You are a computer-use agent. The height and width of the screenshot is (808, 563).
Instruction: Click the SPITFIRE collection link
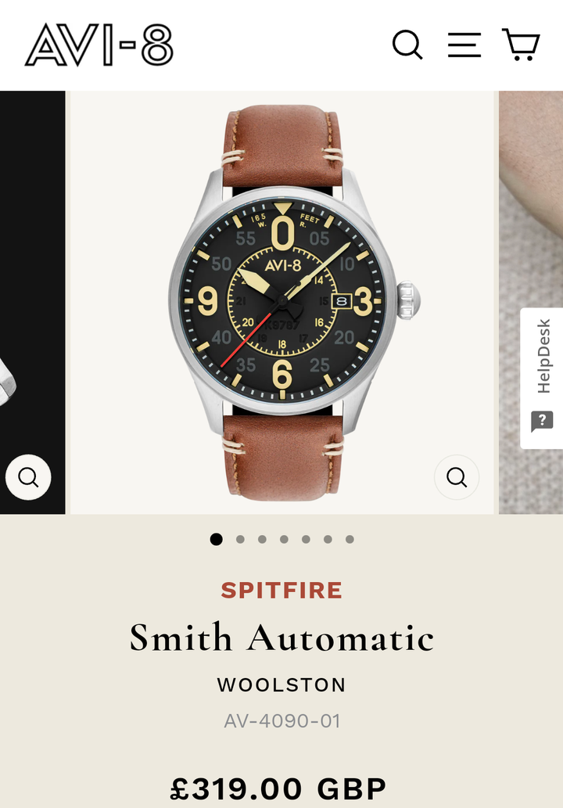(281, 591)
